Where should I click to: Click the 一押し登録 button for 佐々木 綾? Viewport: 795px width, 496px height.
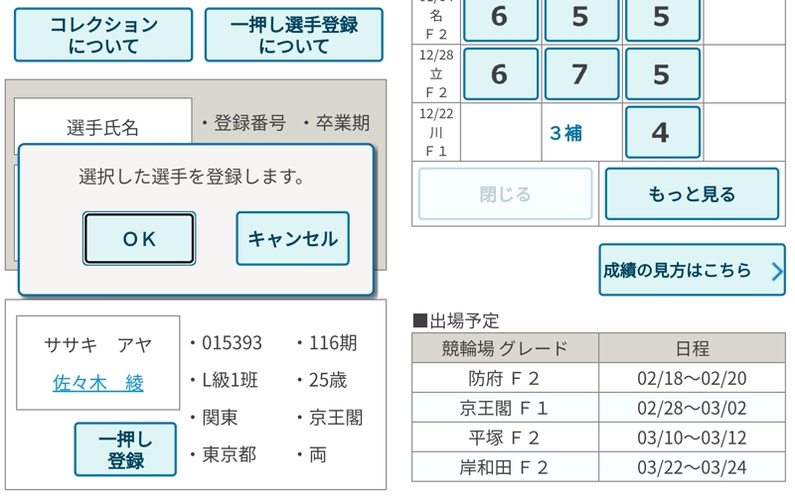tap(125, 449)
